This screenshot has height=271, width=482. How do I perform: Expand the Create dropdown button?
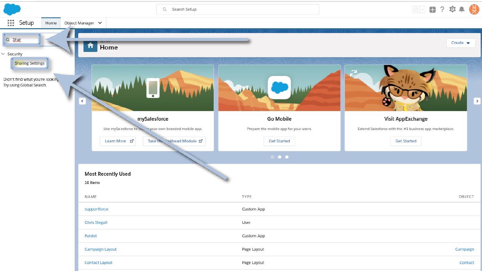coord(461,43)
